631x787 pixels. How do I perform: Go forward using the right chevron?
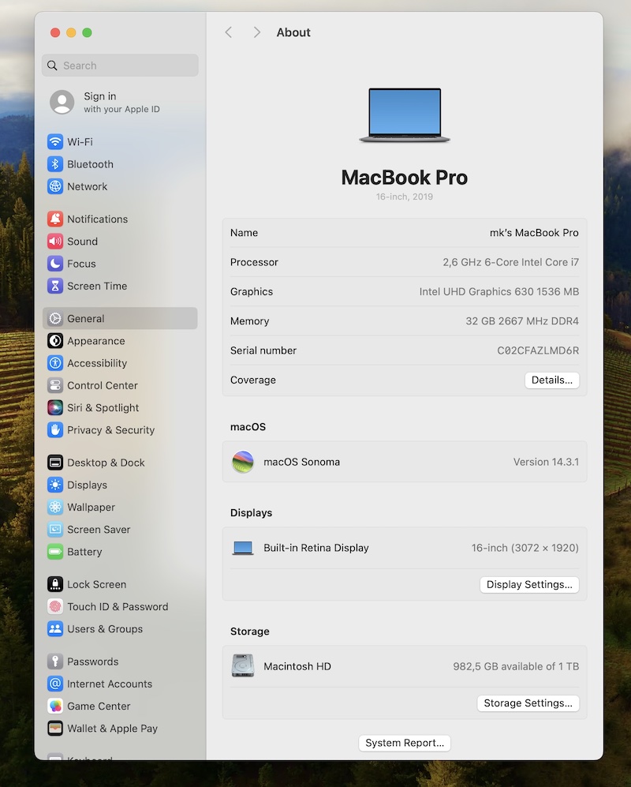pos(256,32)
